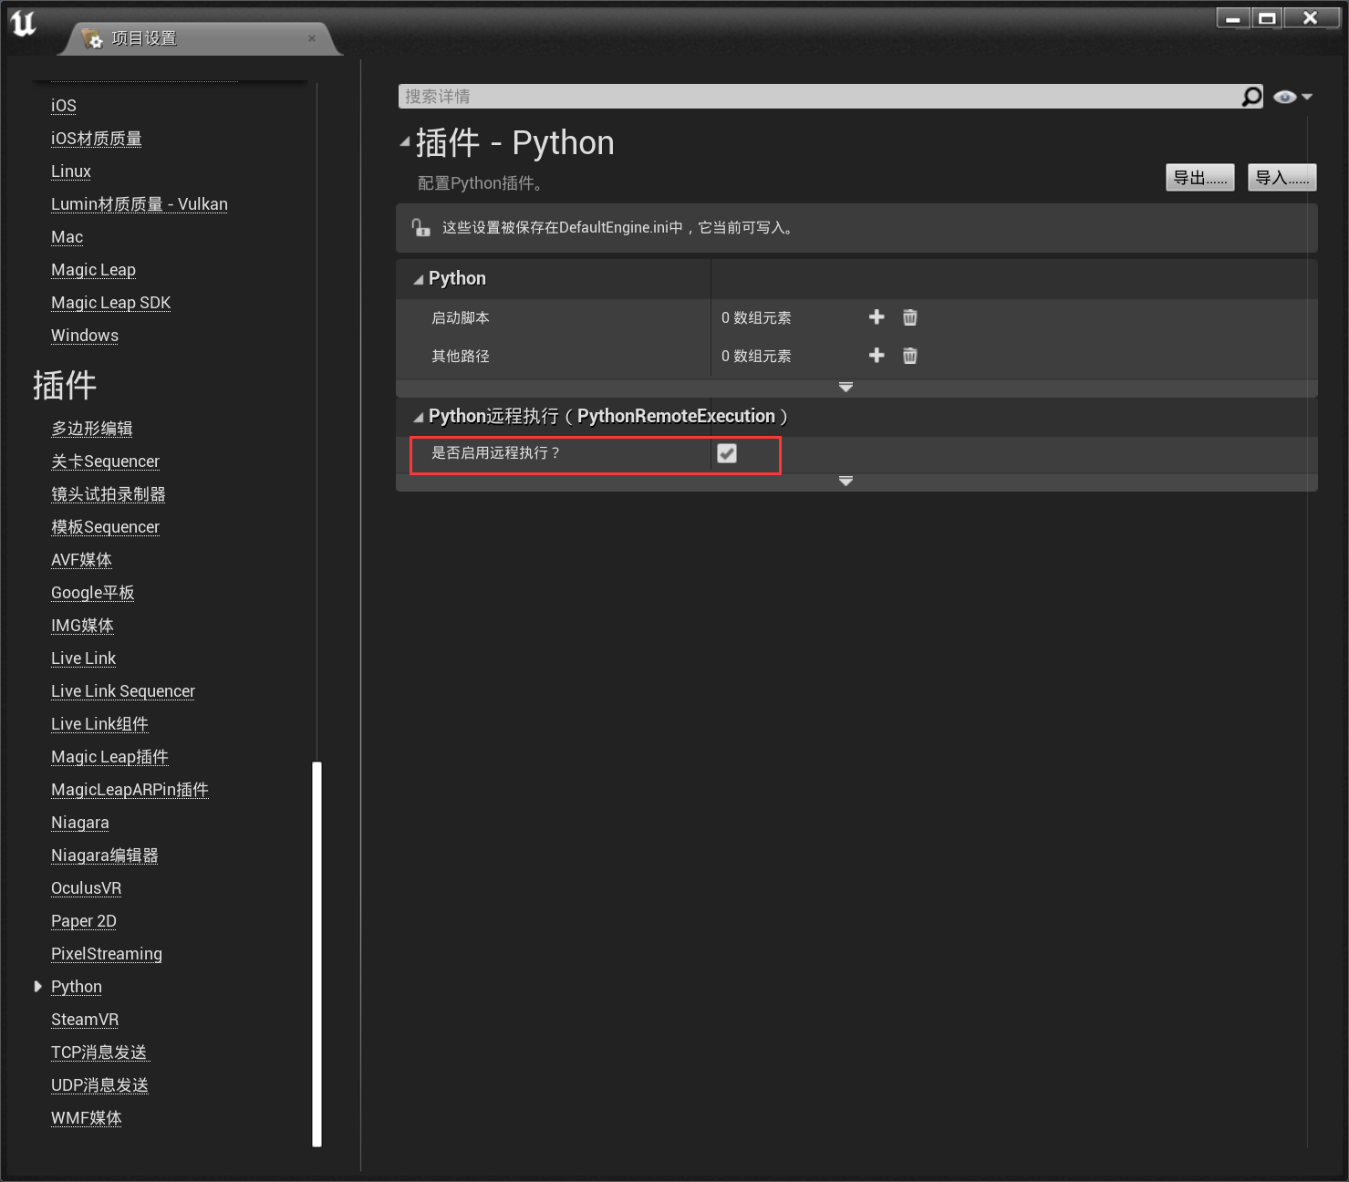Open the settings visibility eye icon

point(1285,96)
